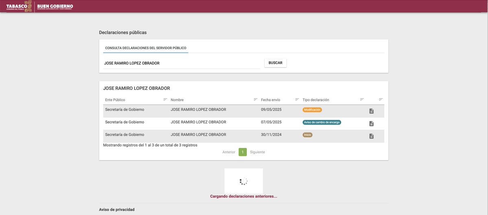Select date 07/05/2025 cell
Image resolution: width=488 pixels, height=215 pixels.
coord(271,122)
